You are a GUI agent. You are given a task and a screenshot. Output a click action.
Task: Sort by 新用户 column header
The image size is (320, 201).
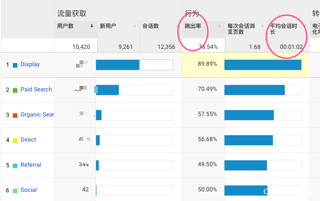click(108, 26)
